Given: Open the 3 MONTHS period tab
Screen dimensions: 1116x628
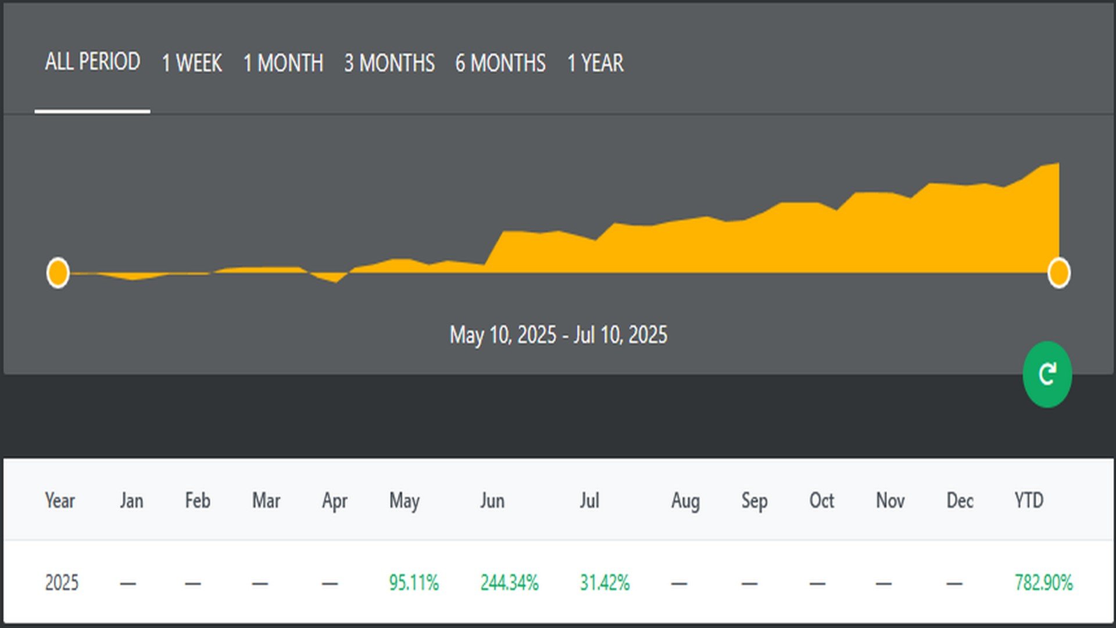Looking at the screenshot, I should (389, 63).
